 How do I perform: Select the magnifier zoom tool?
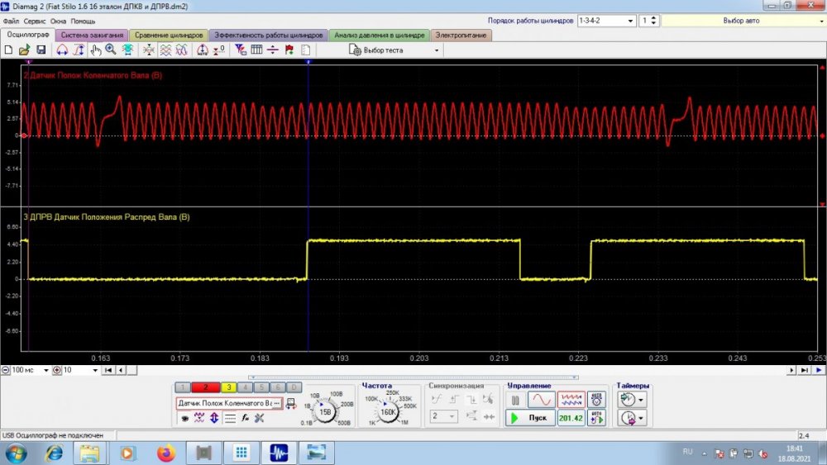[111, 50]
